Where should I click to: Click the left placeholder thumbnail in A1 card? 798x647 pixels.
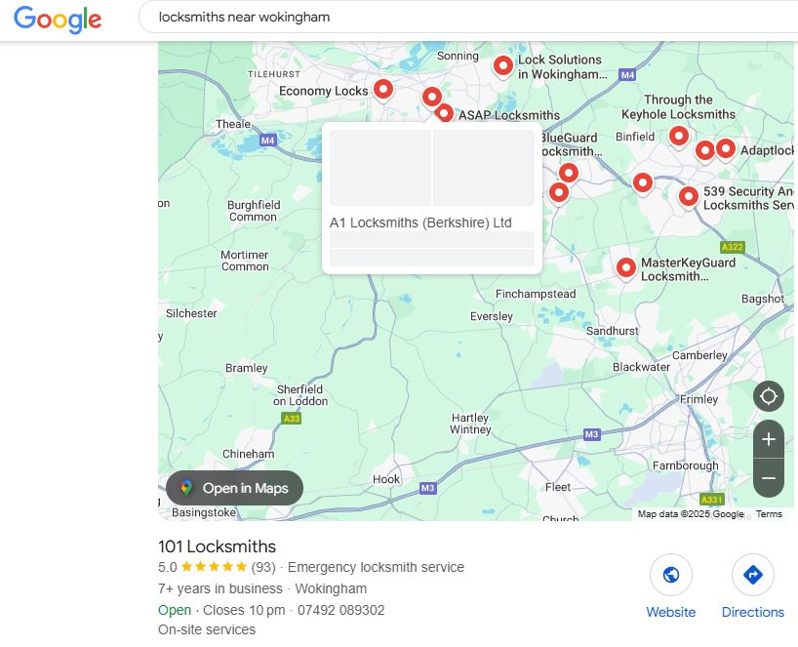pos(380,168)
